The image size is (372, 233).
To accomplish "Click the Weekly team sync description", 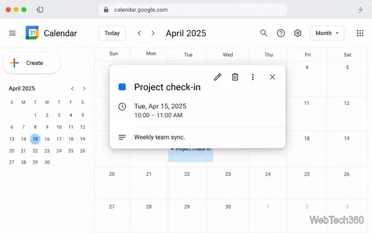I will pyautogui.click(x=159, y=137).
